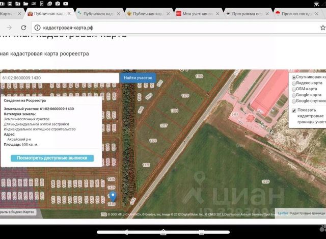Screen dimensions: 326x239
Task: Select parcel label 1428 on the map
Action: (x=111, y=179)
